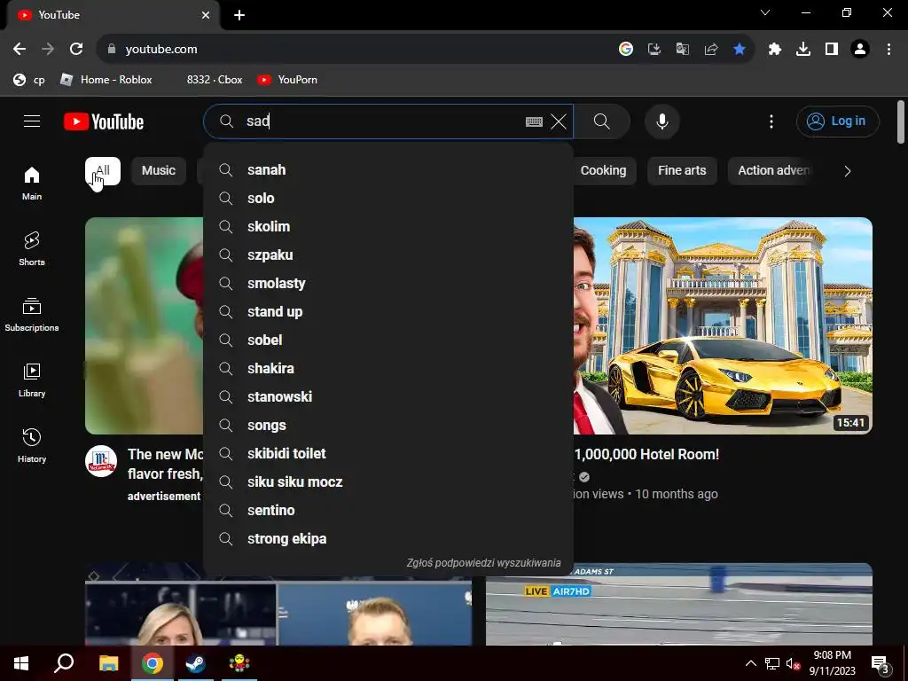Open the YouTube hamburger guide menu

pos(32,121)
